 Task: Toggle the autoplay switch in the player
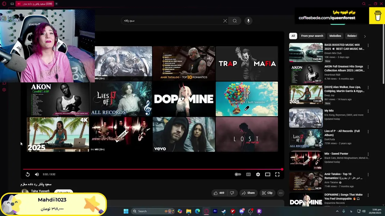[x=238, y=174]
